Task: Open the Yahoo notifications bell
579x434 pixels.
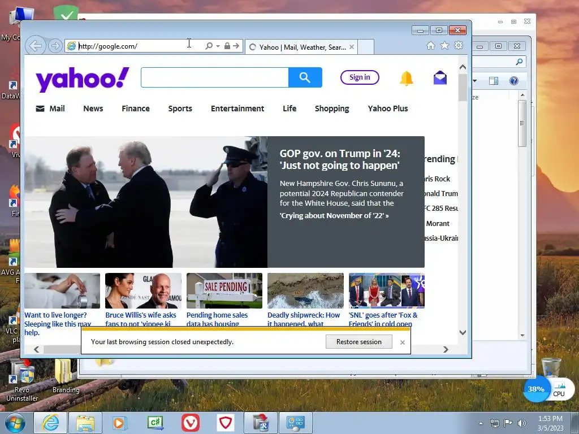Action: coord(406,78)
